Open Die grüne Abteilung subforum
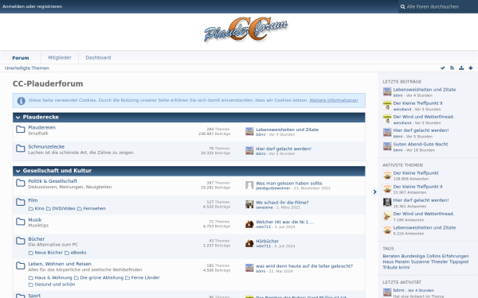478x298 pixels. [x=101, y=278]
